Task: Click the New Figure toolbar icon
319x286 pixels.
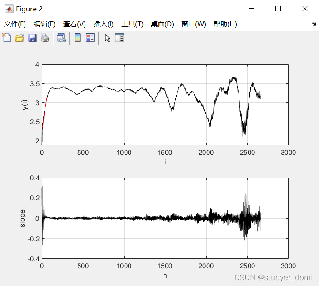Action: 7,38
